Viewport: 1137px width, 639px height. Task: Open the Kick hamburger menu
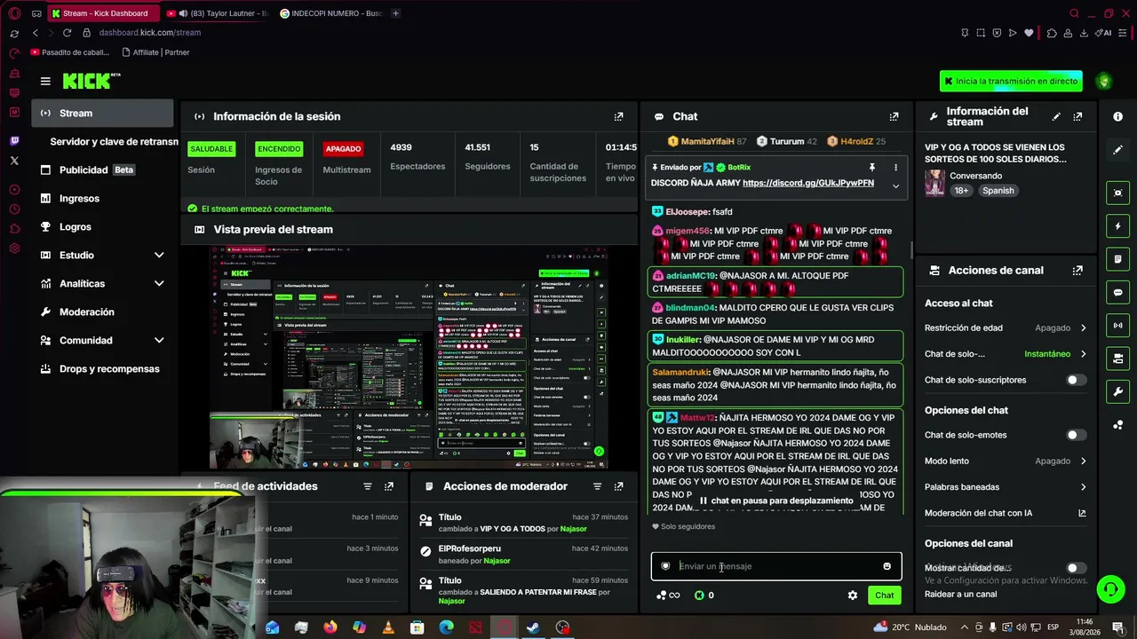point(45,81)
